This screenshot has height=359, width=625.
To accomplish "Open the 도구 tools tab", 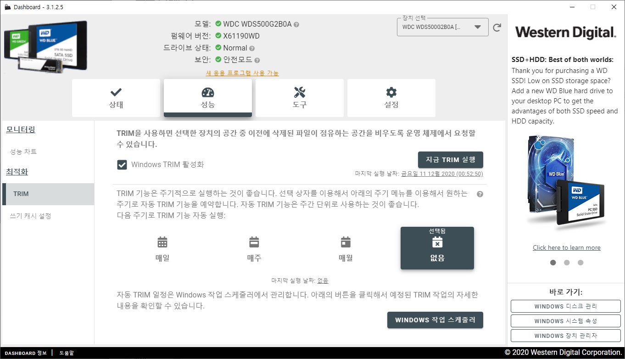I will 300,98.
